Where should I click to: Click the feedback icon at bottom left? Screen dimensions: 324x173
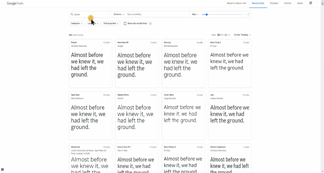coord(3,170)
